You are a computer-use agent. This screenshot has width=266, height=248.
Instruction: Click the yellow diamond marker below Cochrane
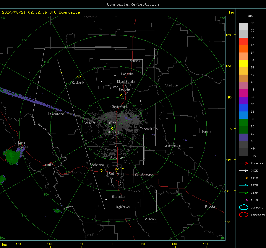[x=101, y=170]
